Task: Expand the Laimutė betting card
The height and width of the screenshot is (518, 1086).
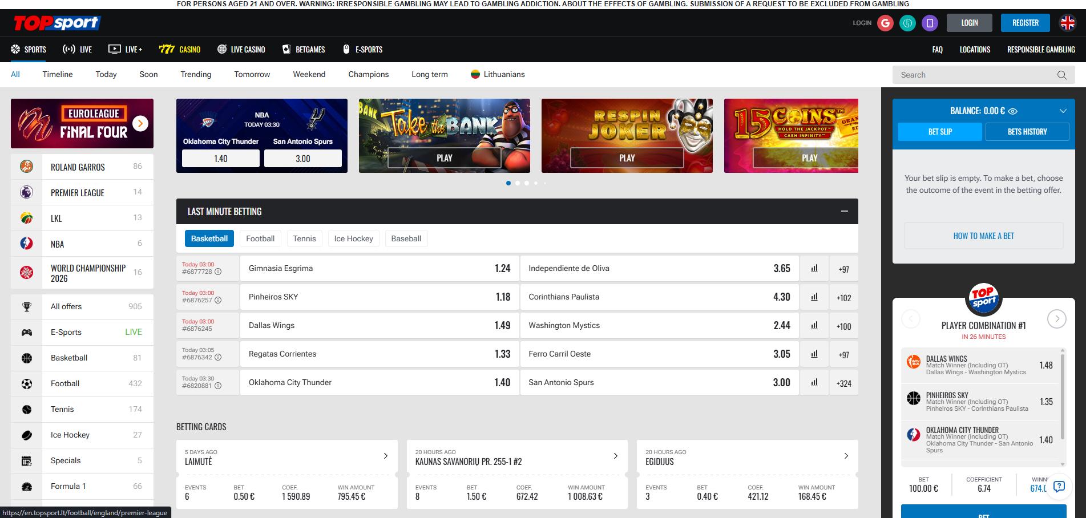Action: pyautogui.click(x=386, y=456)
